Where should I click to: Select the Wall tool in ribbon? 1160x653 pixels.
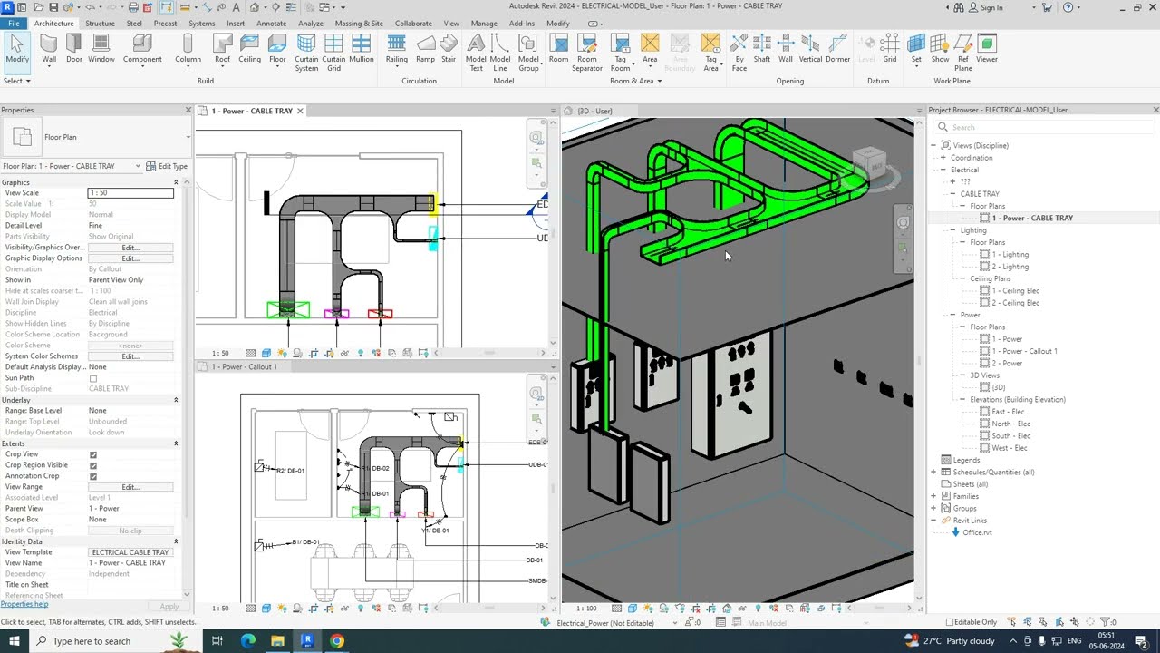[49, 50]
